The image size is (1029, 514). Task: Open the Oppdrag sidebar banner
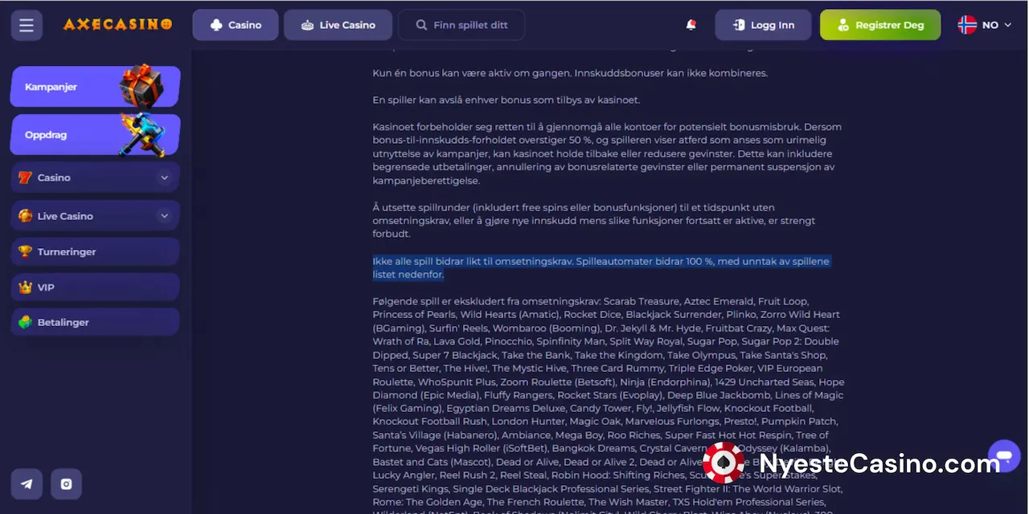pyautogui.click(x=95, y=135)
